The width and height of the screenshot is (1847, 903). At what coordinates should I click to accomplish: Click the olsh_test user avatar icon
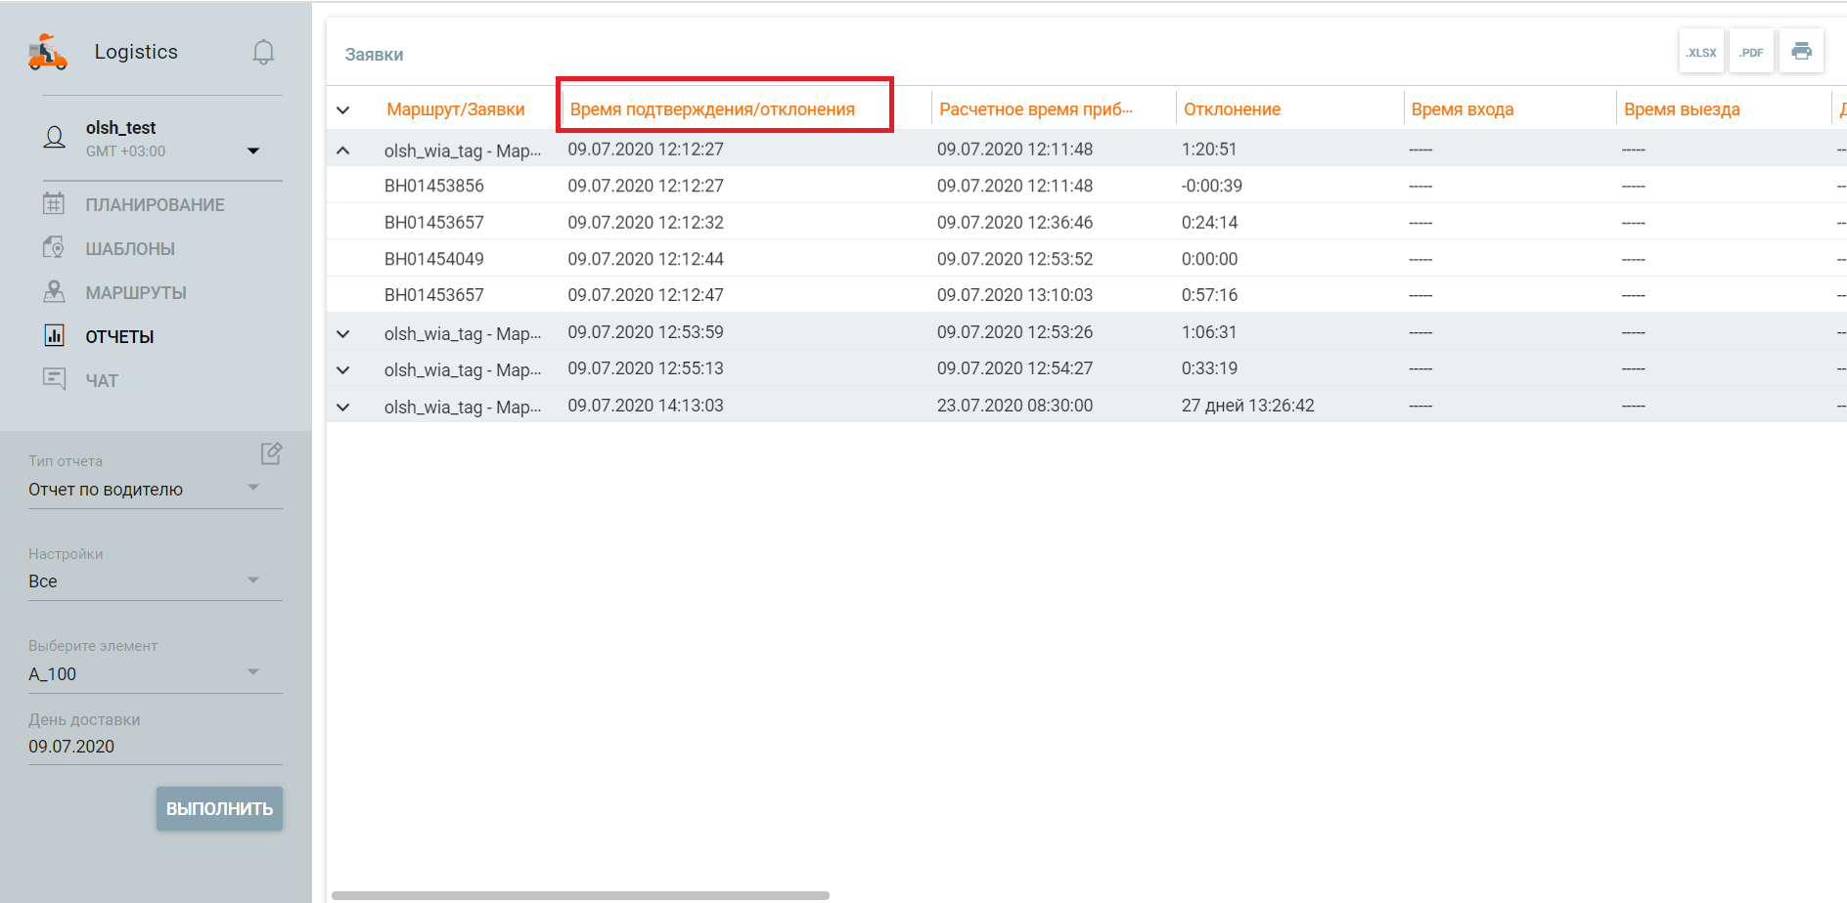55,138
